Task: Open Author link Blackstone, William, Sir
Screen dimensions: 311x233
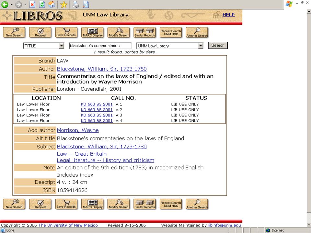Action: (x=102, y=69)
